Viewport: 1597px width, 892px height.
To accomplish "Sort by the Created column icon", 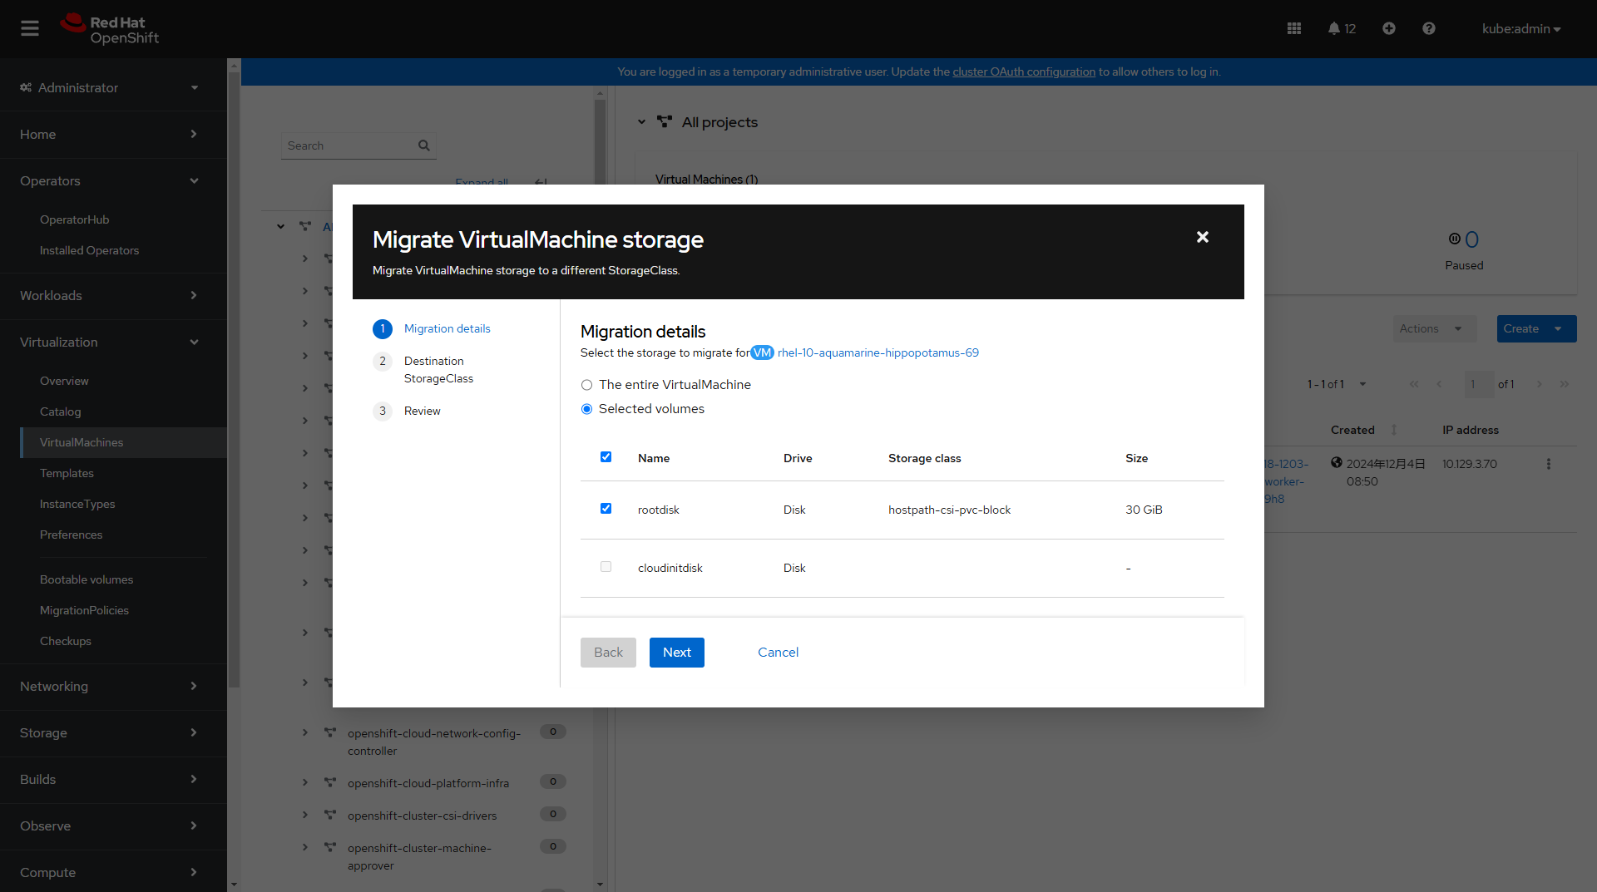I will [x=1394, y=430].
